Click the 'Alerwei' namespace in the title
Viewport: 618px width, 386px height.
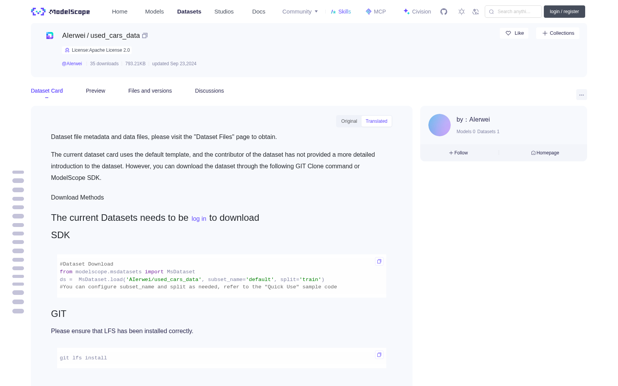pyautogui.click(x=74, y=36)
